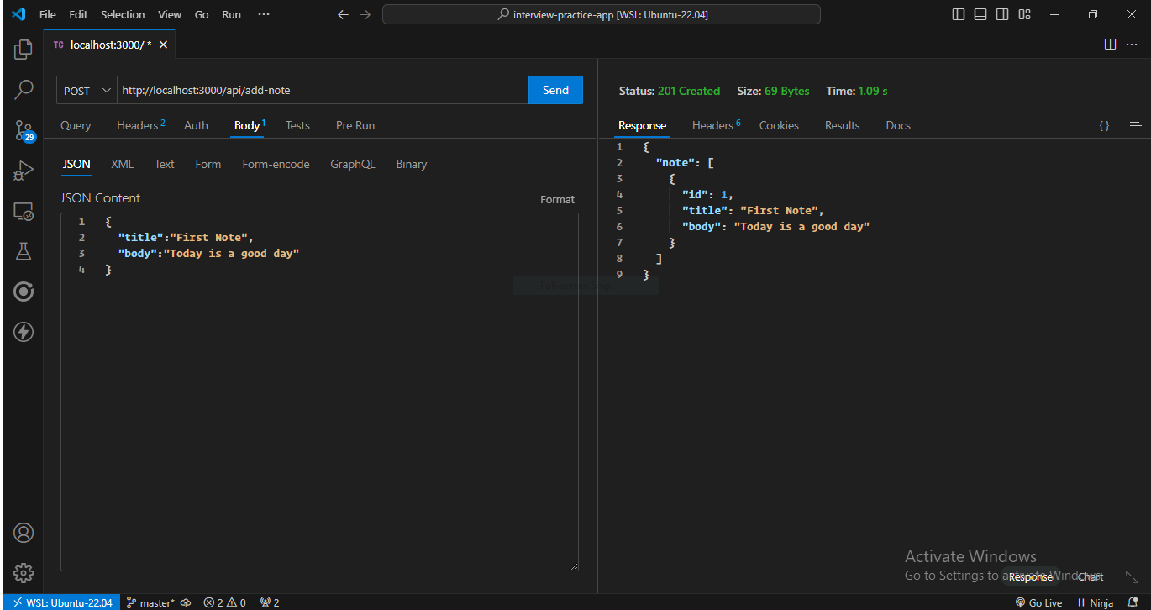Toggle the bottom panel layout button
This screenshot has height=610, width=1151.
(980, 14)
